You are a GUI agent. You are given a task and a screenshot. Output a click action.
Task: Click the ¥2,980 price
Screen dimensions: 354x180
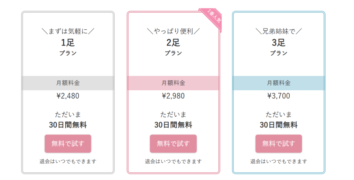[173, 96]
